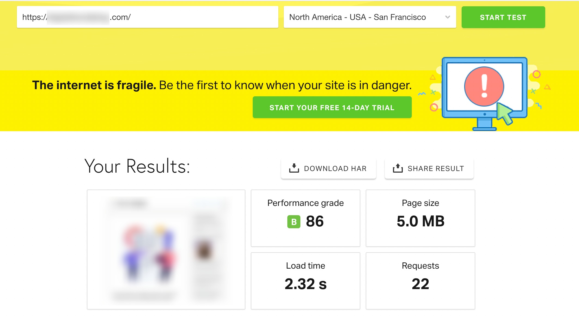The height and width of the screenshot is (318, 579).
Task: Click the URL input field
Action: (147, 17)
